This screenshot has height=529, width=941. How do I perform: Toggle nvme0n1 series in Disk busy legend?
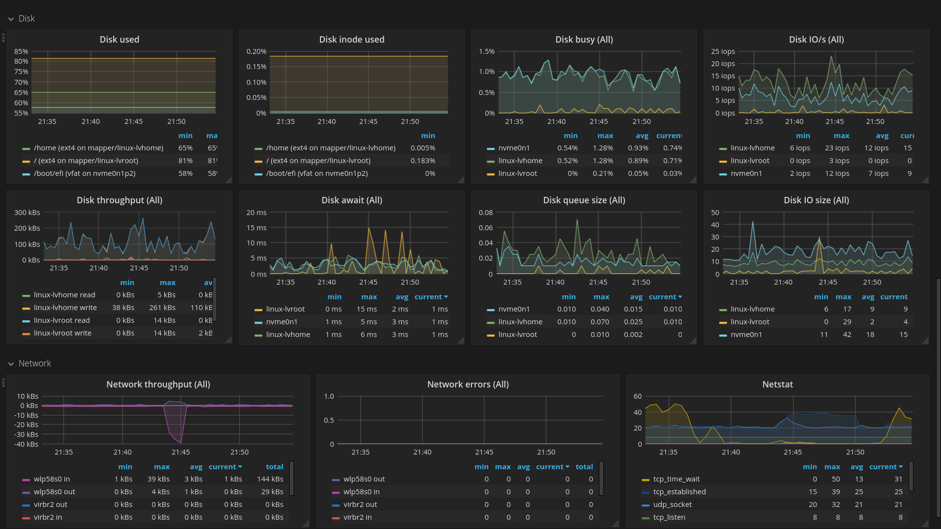(514, 148)
